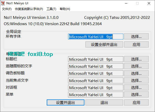
Task: Click the 对话框 font field
Action: point(96,87)
